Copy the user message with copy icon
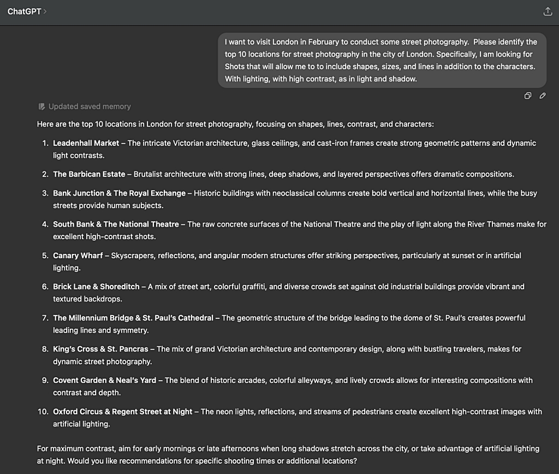 coord(528,96)
